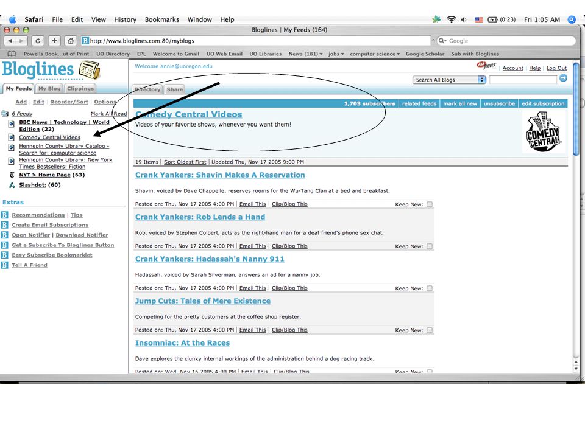Open Reorder/Sort feeds link
Screen dimensions: 585x438
click(x=69, y=102)
